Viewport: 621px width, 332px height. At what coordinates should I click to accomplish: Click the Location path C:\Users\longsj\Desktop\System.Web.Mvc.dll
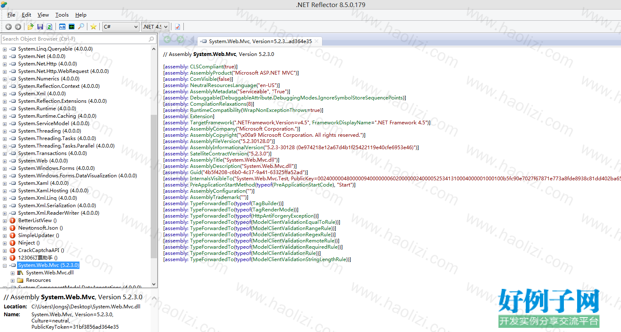pyautogui.click(x=86, y=307)
